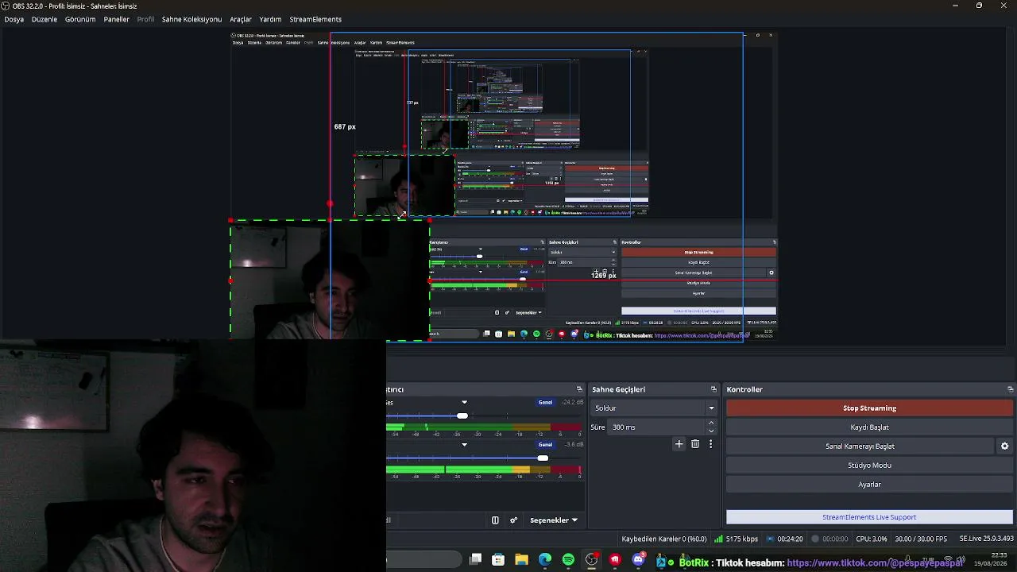Viewport: 1017px width, 572px height.
Task: Click the CPU: 3.0% status
Action: coord(872,539)
